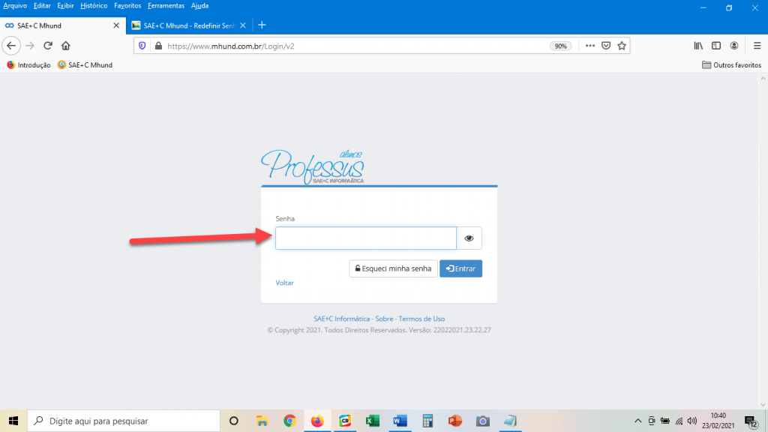Viewport: 768px width, 432px height.
Task: Click Firefox taskbar icon
Action: click(x=317, y=421)
